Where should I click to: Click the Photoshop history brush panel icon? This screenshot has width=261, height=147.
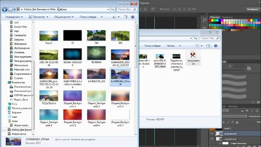pos(204,20)
